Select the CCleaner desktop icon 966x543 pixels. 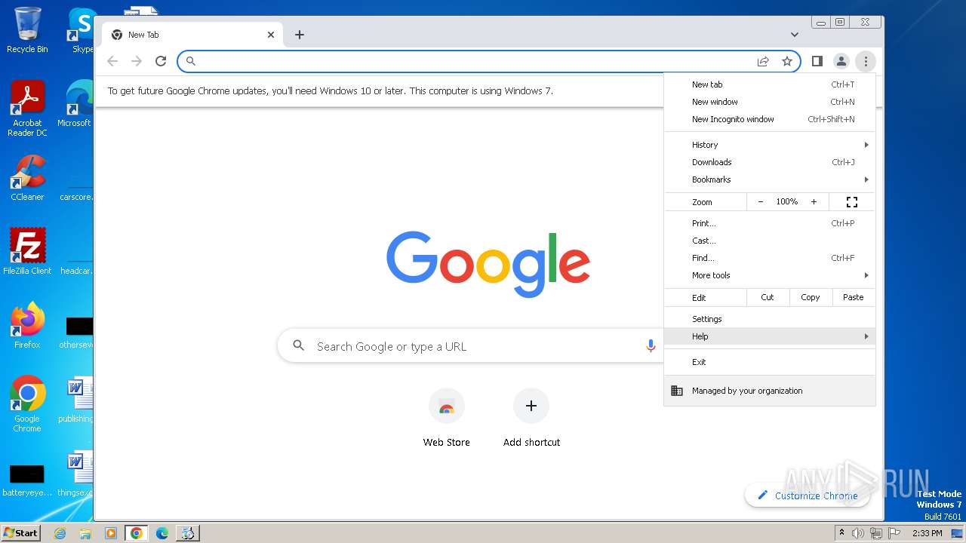[27, 179]
